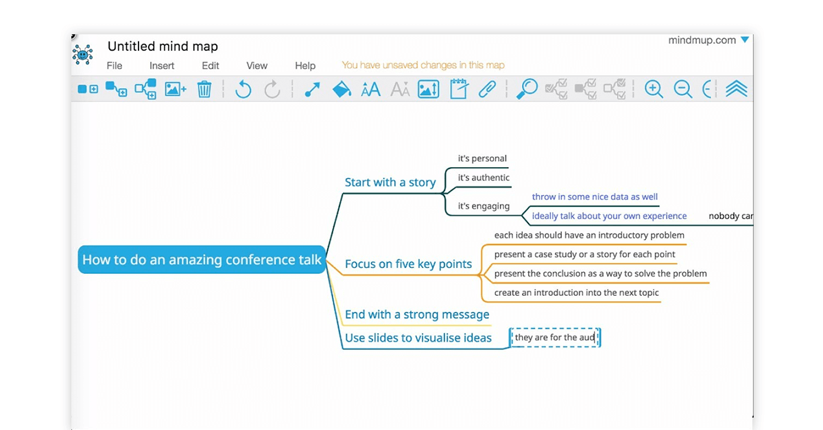823x430 pixels.
Task: Click the partially visible reset zoom icon
Action: click(707, 89)
